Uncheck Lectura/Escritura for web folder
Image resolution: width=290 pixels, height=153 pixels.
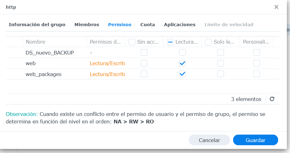click(182, 63)
